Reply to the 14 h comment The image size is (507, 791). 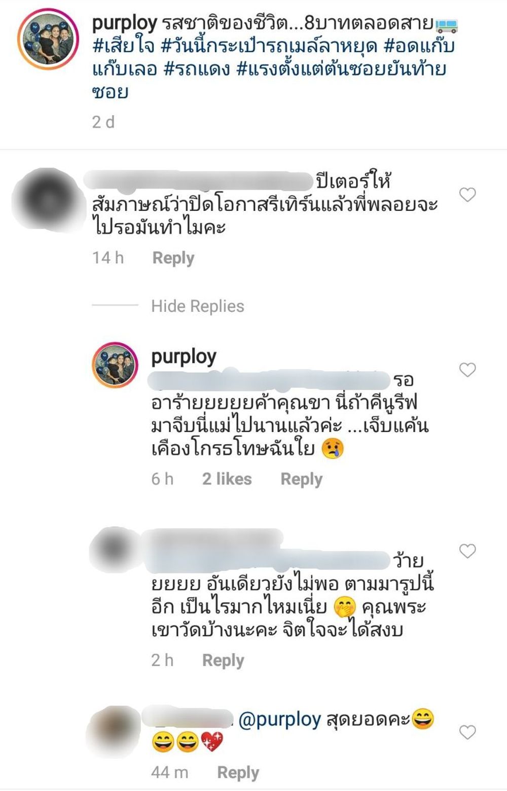[x=173, y=258]
